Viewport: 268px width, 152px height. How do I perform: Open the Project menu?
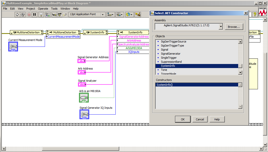tap(31, 9)
